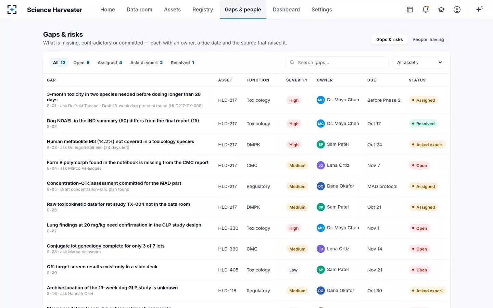Filter gaps by Open status

click(x=81, y=63)
